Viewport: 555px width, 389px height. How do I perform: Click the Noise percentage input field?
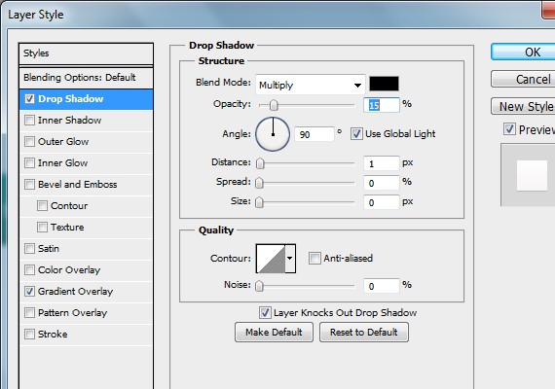[x=382, y=286]
